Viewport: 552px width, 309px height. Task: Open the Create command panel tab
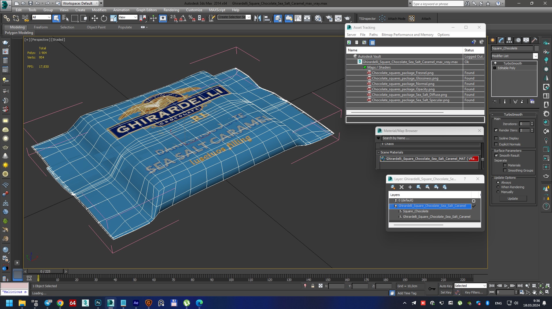point(493,40)
